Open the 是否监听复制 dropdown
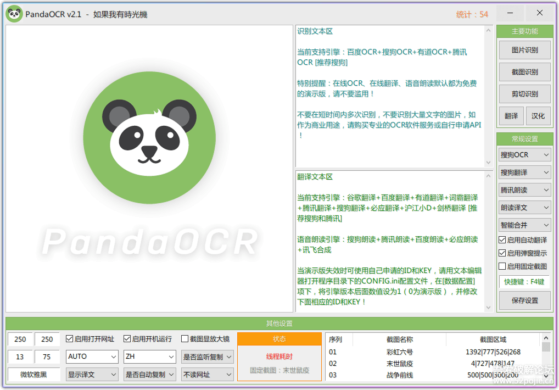Screen dimensions: 559x390 tap(208, 357)
